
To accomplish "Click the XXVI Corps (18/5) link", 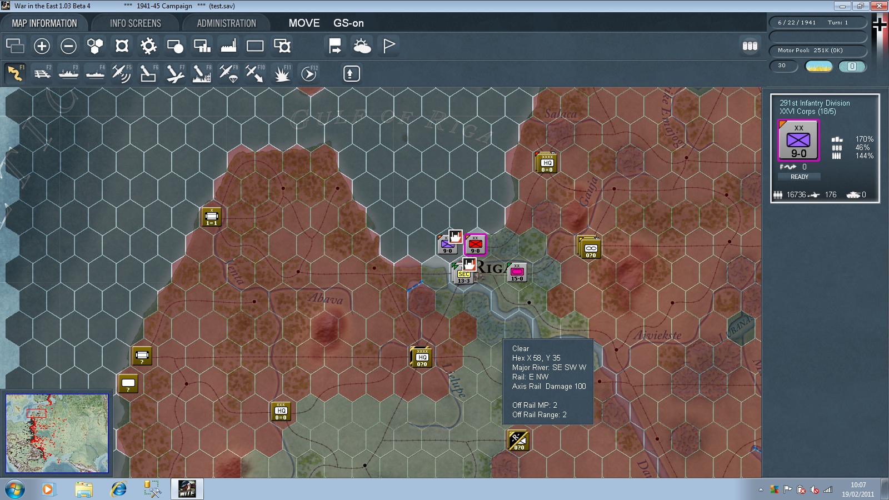I will [808, 111].
